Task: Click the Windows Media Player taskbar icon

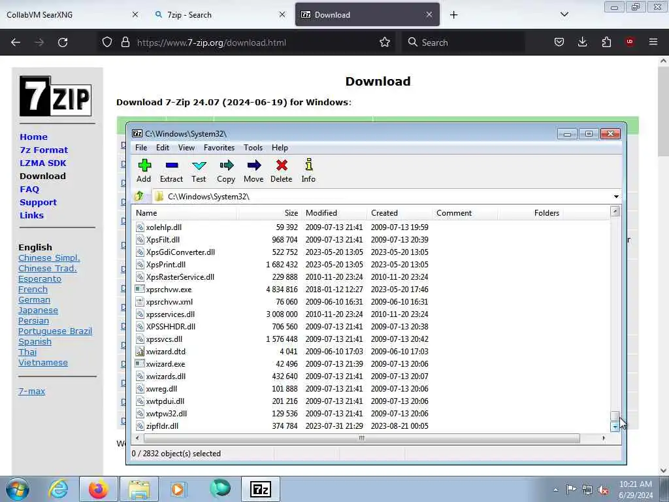Action: pyautogui.click(x=177, y=489)
